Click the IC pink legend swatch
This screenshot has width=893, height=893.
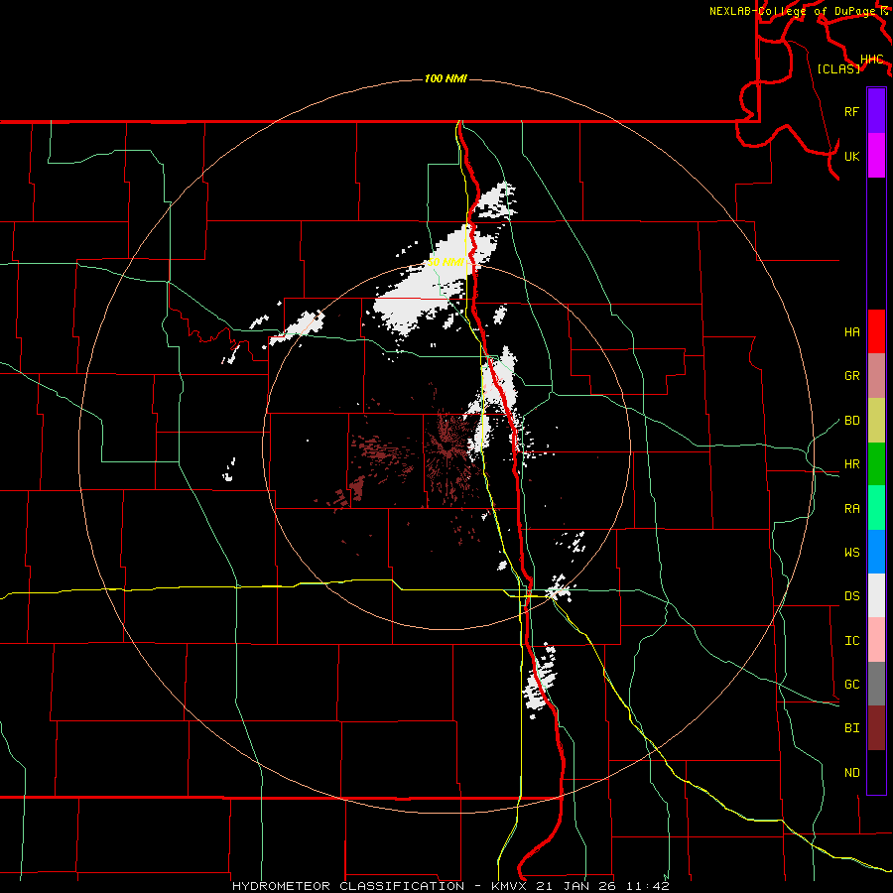876,640
